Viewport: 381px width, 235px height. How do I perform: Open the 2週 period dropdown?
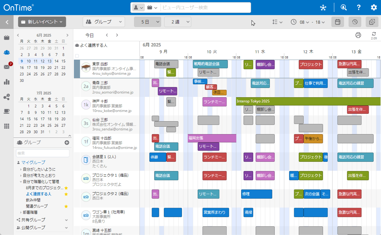tap(178, 22)
